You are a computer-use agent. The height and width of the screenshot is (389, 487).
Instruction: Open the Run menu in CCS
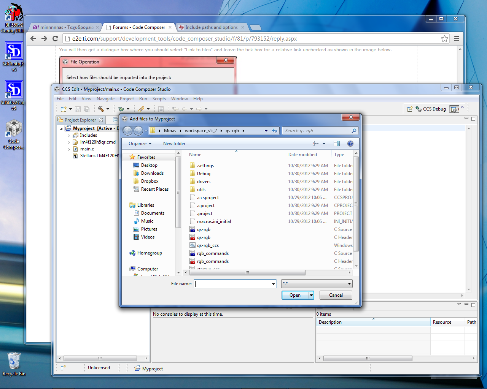[x=143, y=99]
